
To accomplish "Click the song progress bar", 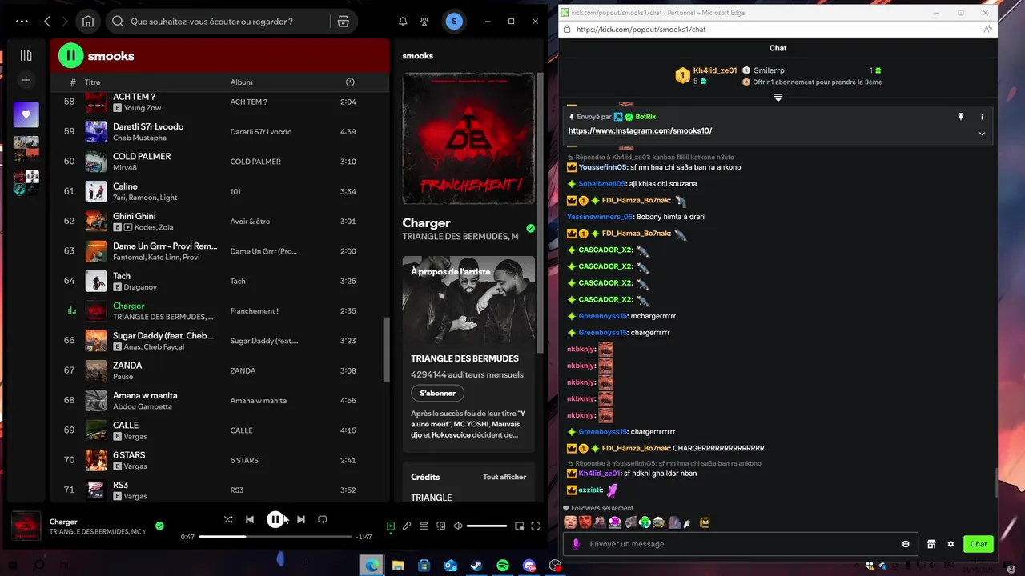I will (x=275, y=536).
